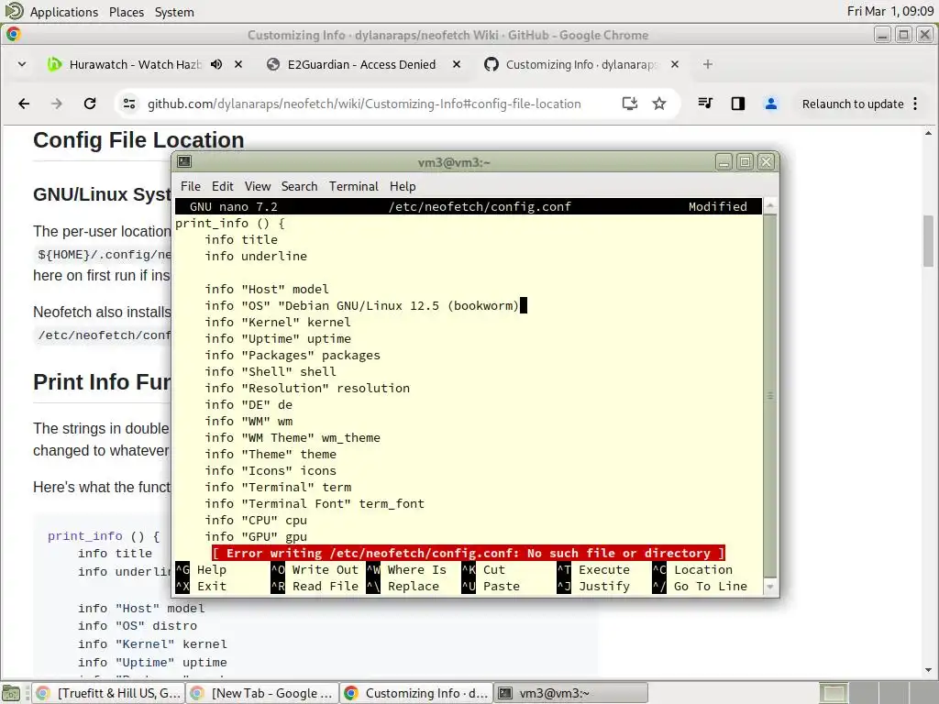The height and width of the screenshot is (704, 939).
Task: Open Chrome media controls icon
Action: [x=705, y=104]
